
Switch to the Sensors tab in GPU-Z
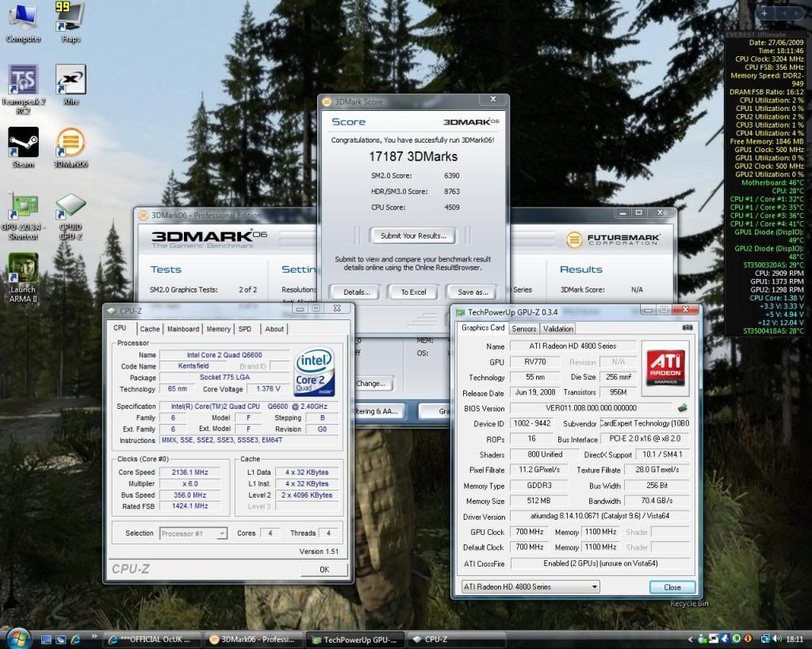pos(523,329)
